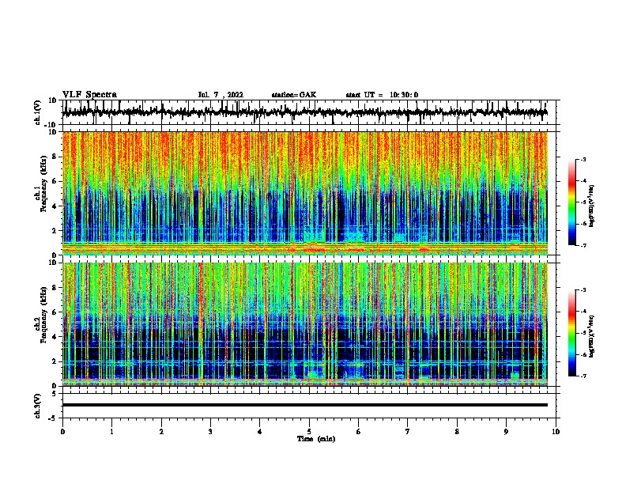This screenshot has width=626, height=484.
Task: Click time axis tick label "1"
Action: click(112, 431)
